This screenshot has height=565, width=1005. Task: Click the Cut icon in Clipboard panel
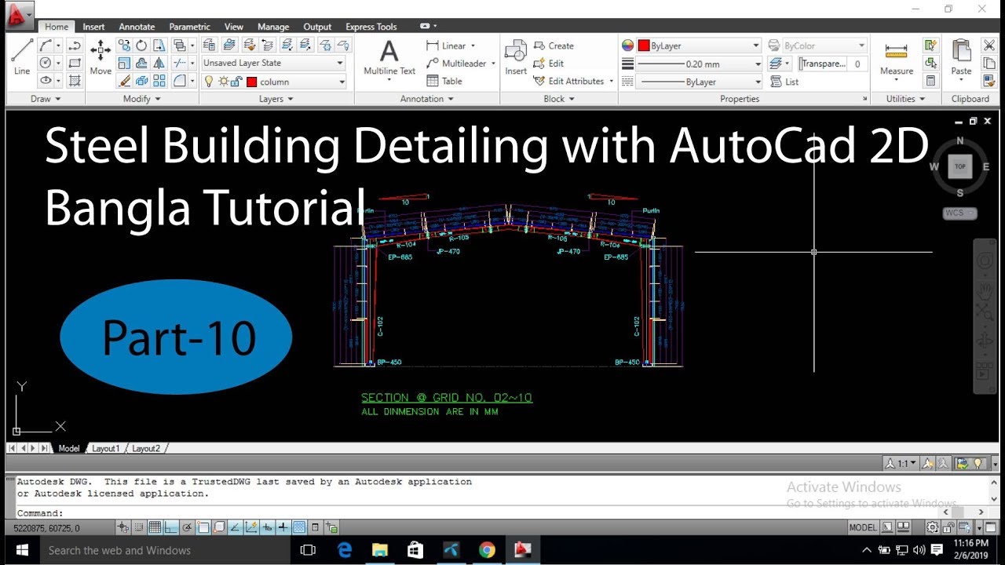tap(989, 46)
